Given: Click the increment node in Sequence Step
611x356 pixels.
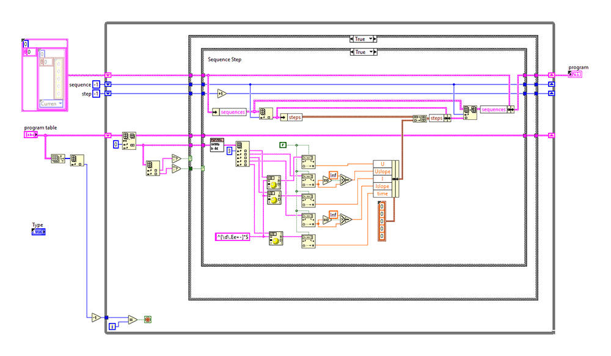Looking at the screenshot, I should (x=222, y=94).
